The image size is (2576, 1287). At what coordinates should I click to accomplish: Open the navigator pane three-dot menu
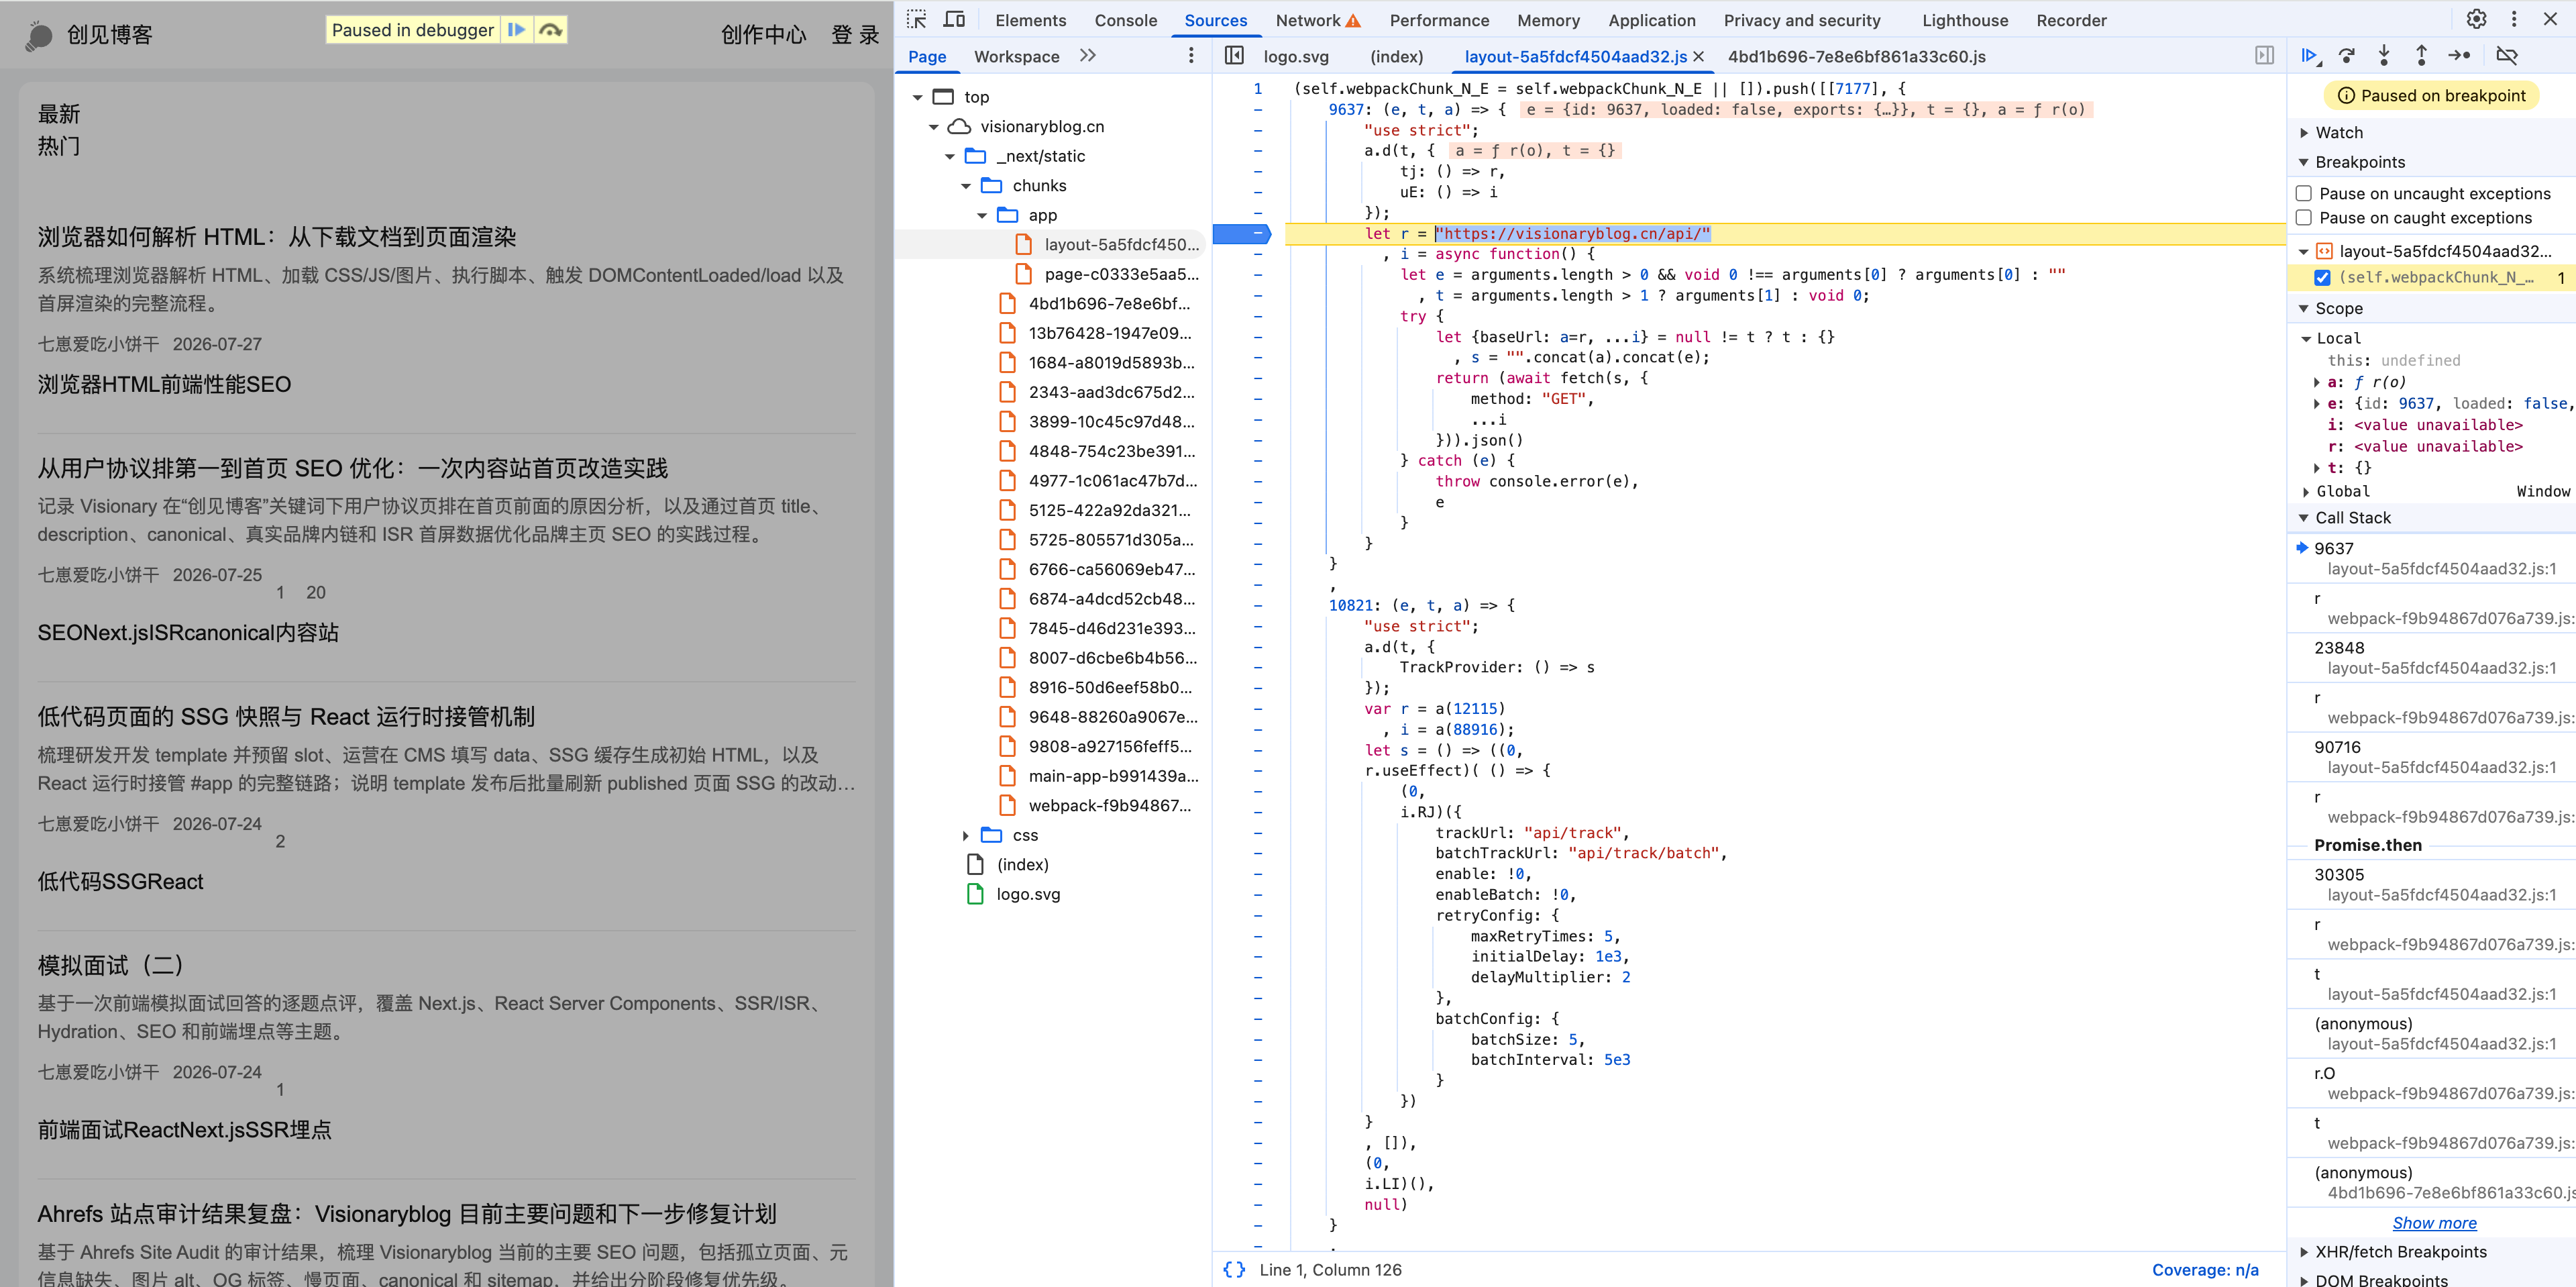(x=1190, y=56)
